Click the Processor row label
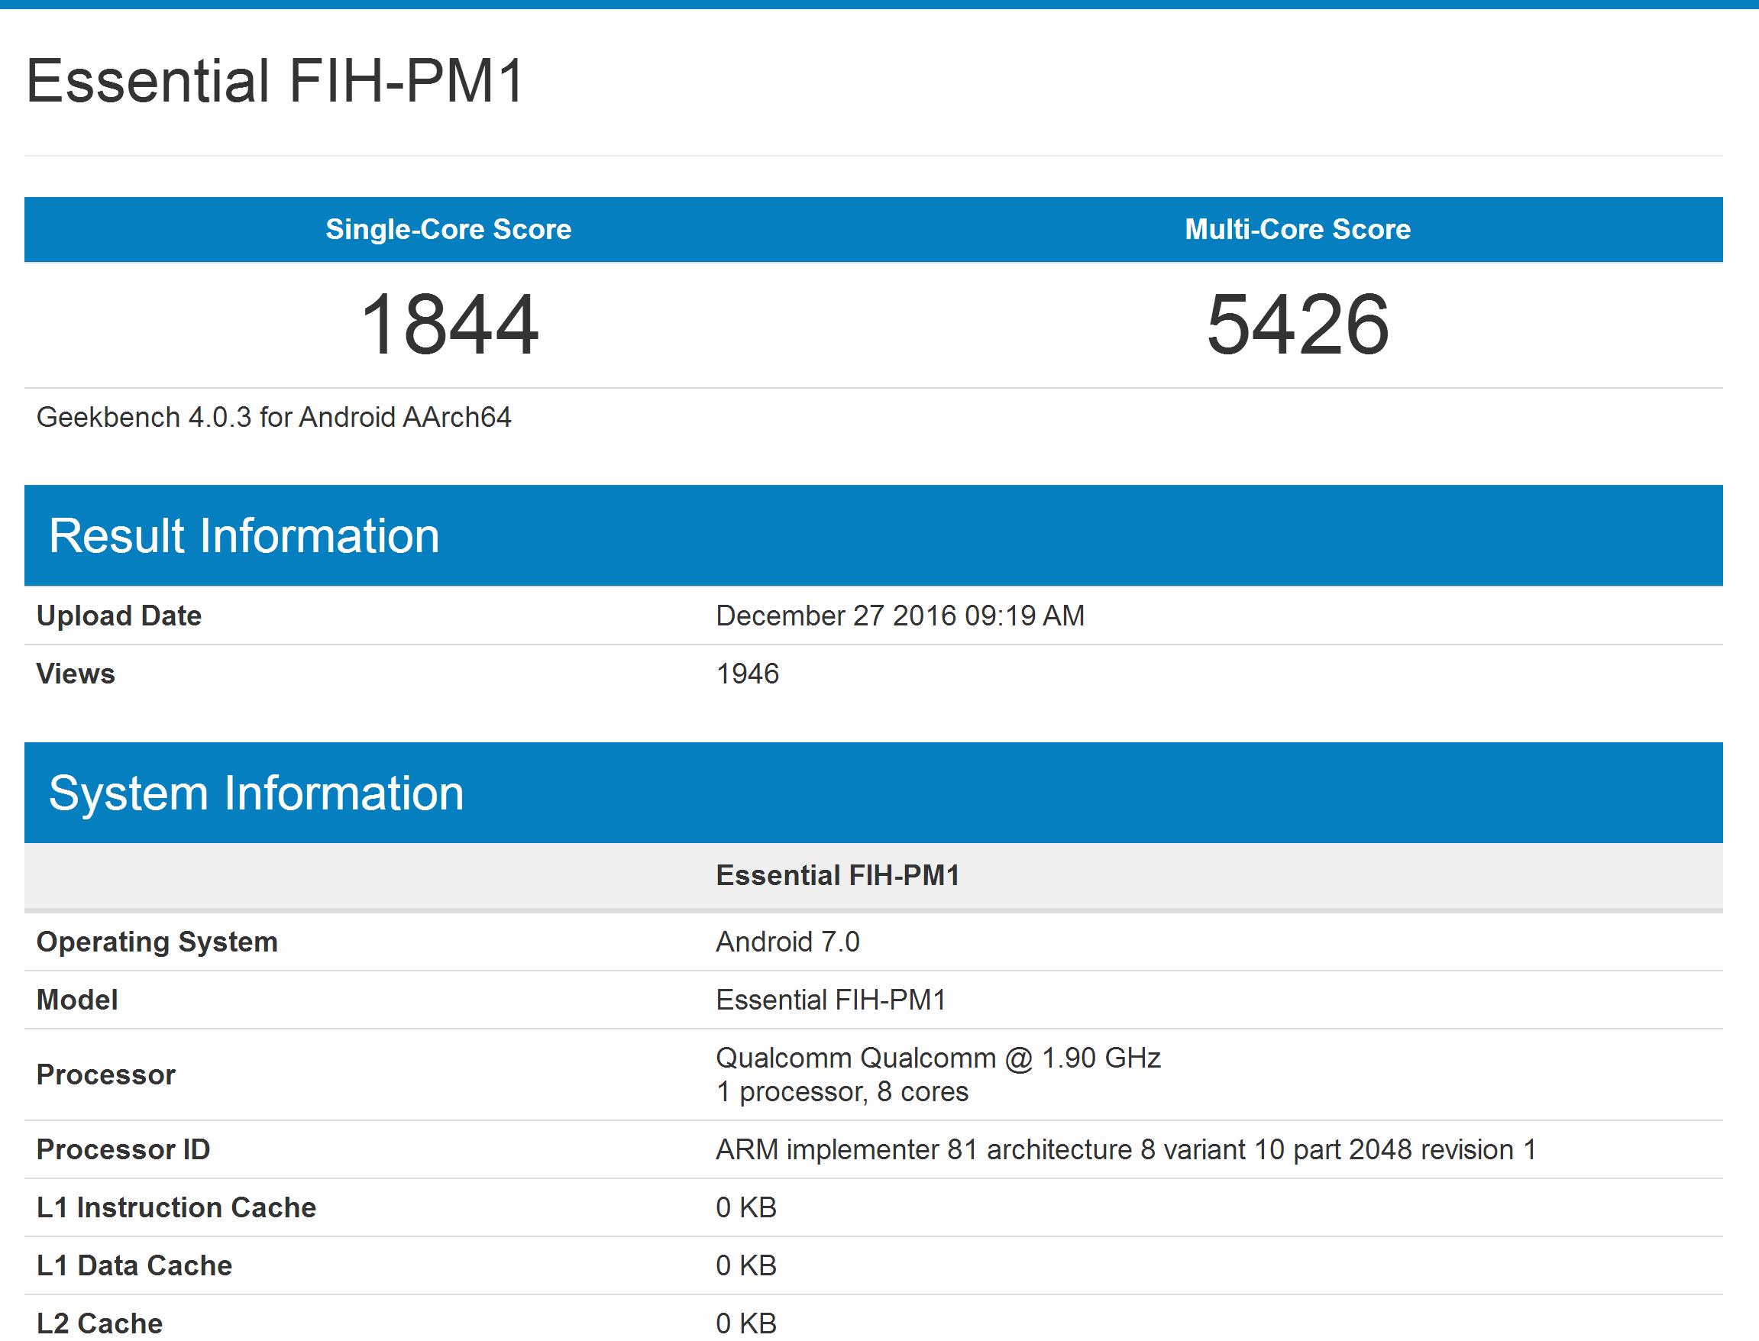 click(x=106, y=1074)
